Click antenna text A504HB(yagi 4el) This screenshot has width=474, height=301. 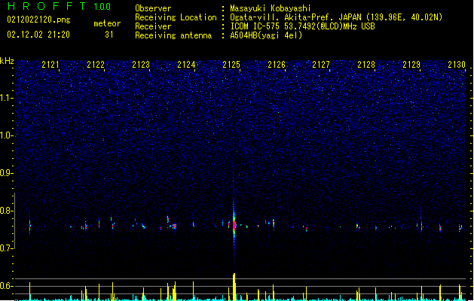pos(266,35)
